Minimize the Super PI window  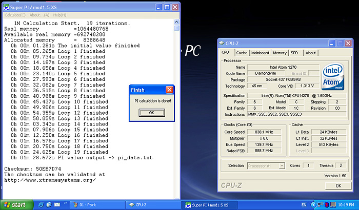pyautogui.click(x=158, y=7)
